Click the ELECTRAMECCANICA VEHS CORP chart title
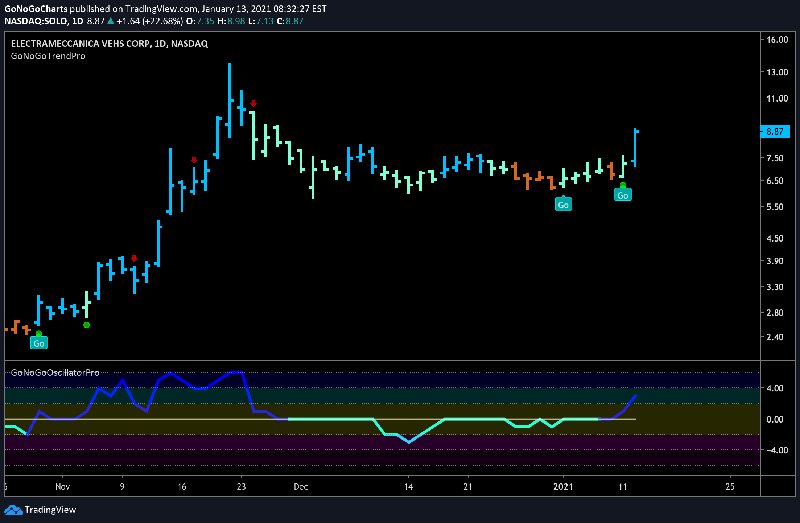This screenshot has width=800, height=523. [110, 44]
